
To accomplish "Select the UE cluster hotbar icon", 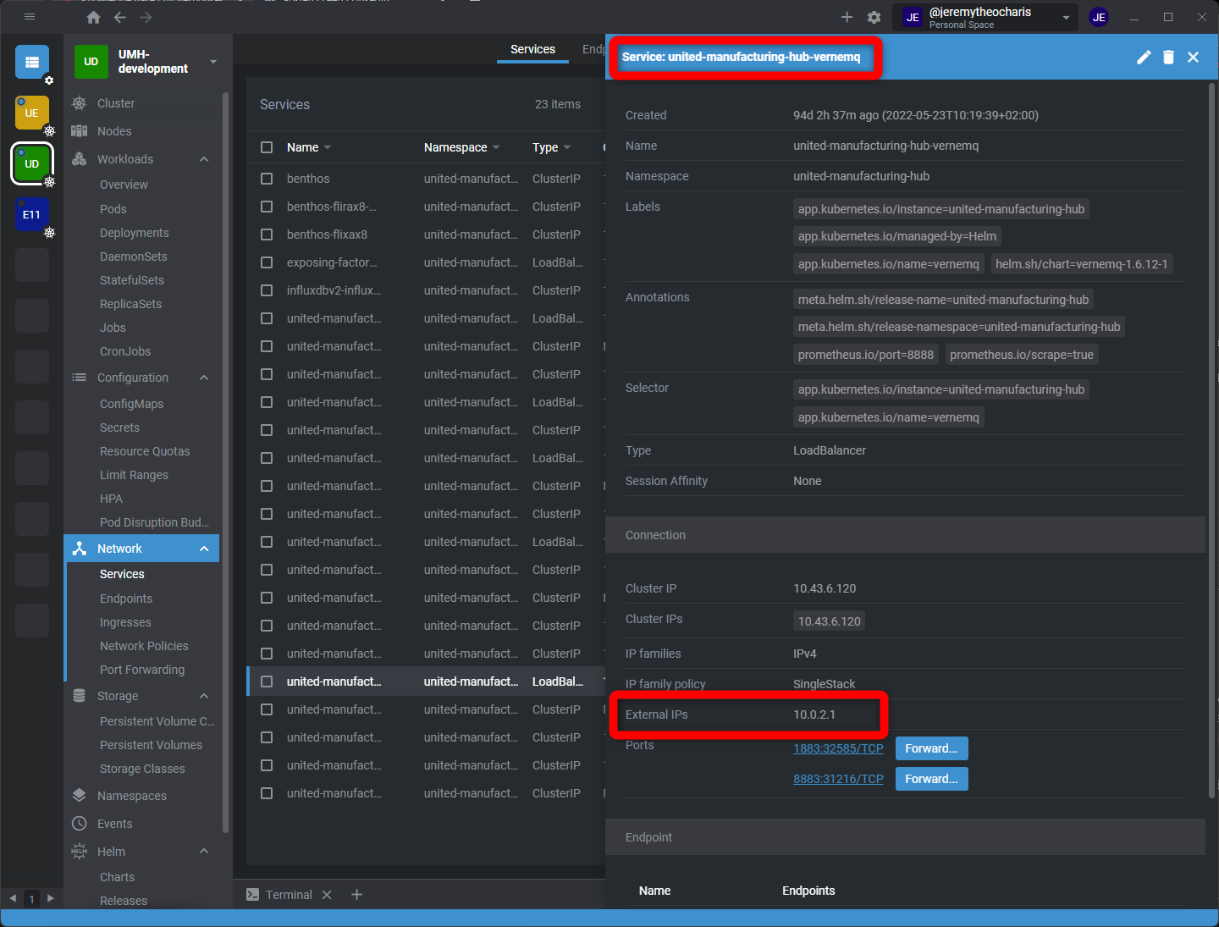I will (32, 113).
